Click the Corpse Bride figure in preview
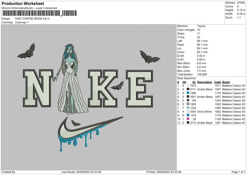 [x=70, y=79]
